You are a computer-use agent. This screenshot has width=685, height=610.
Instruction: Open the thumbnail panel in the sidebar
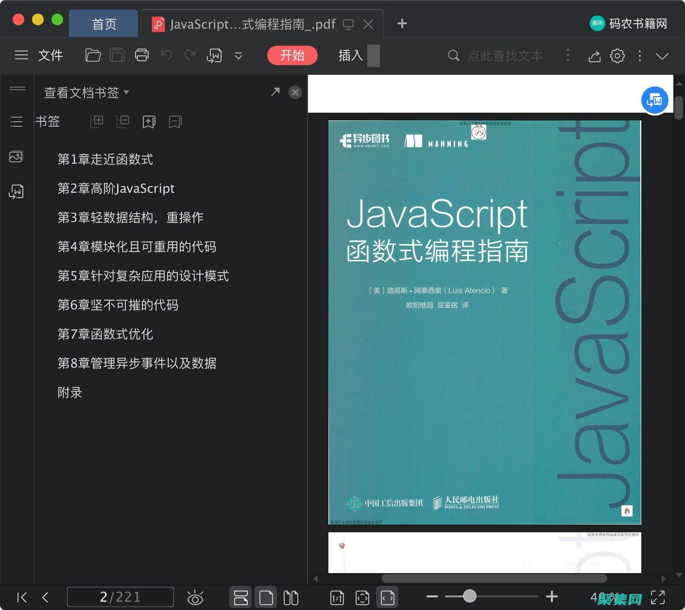click(x=16, y=156)
